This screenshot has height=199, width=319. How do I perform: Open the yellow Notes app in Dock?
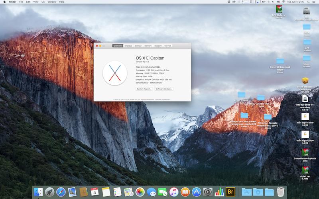tap(106, 192)
